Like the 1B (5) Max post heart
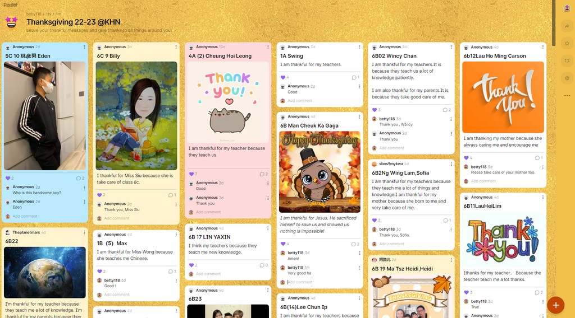This screenshot has height=318, width=575. [99, 271]
